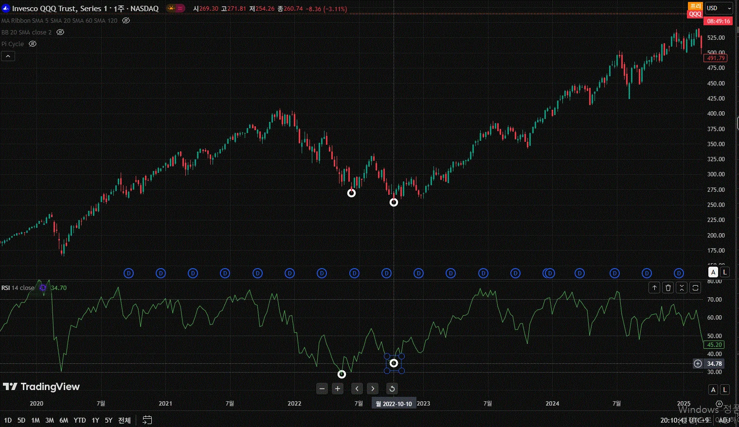Viewport: 739px width, 427px height.
Task: Collapse the RSI pane using the chevrons button
Action: (682, 288)
